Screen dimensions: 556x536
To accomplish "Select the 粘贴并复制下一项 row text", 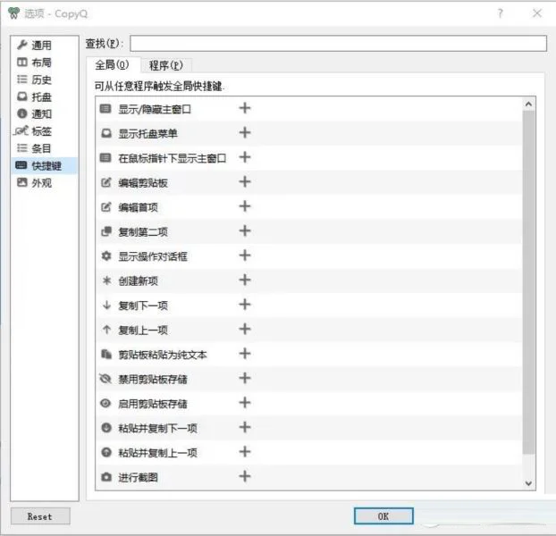I will click(158, 428).
